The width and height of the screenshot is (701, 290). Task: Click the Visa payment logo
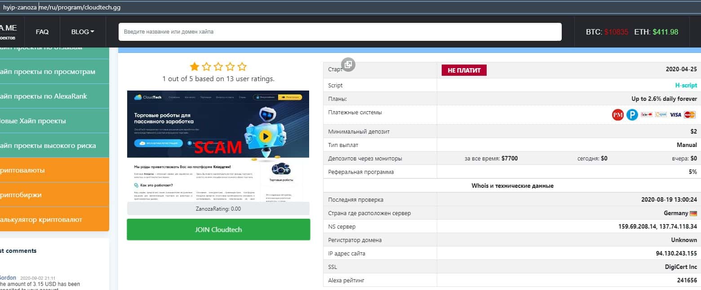point(675,115)
